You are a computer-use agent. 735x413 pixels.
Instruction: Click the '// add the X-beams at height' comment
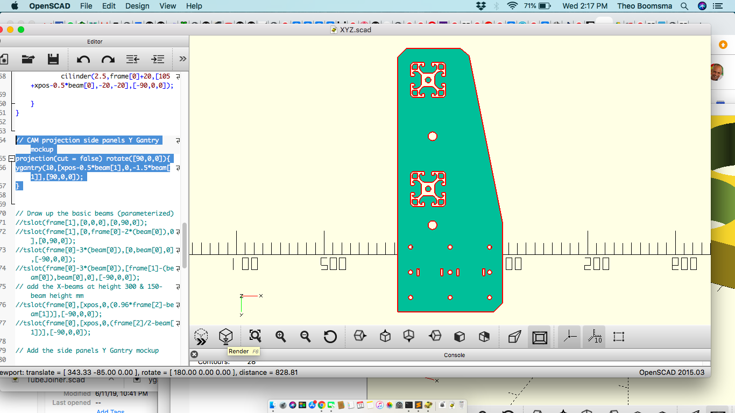tap(89, 287)
